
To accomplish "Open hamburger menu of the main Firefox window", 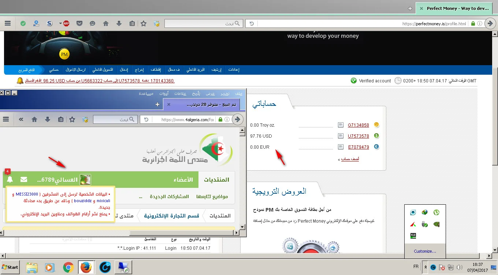I will coord(8,23).
